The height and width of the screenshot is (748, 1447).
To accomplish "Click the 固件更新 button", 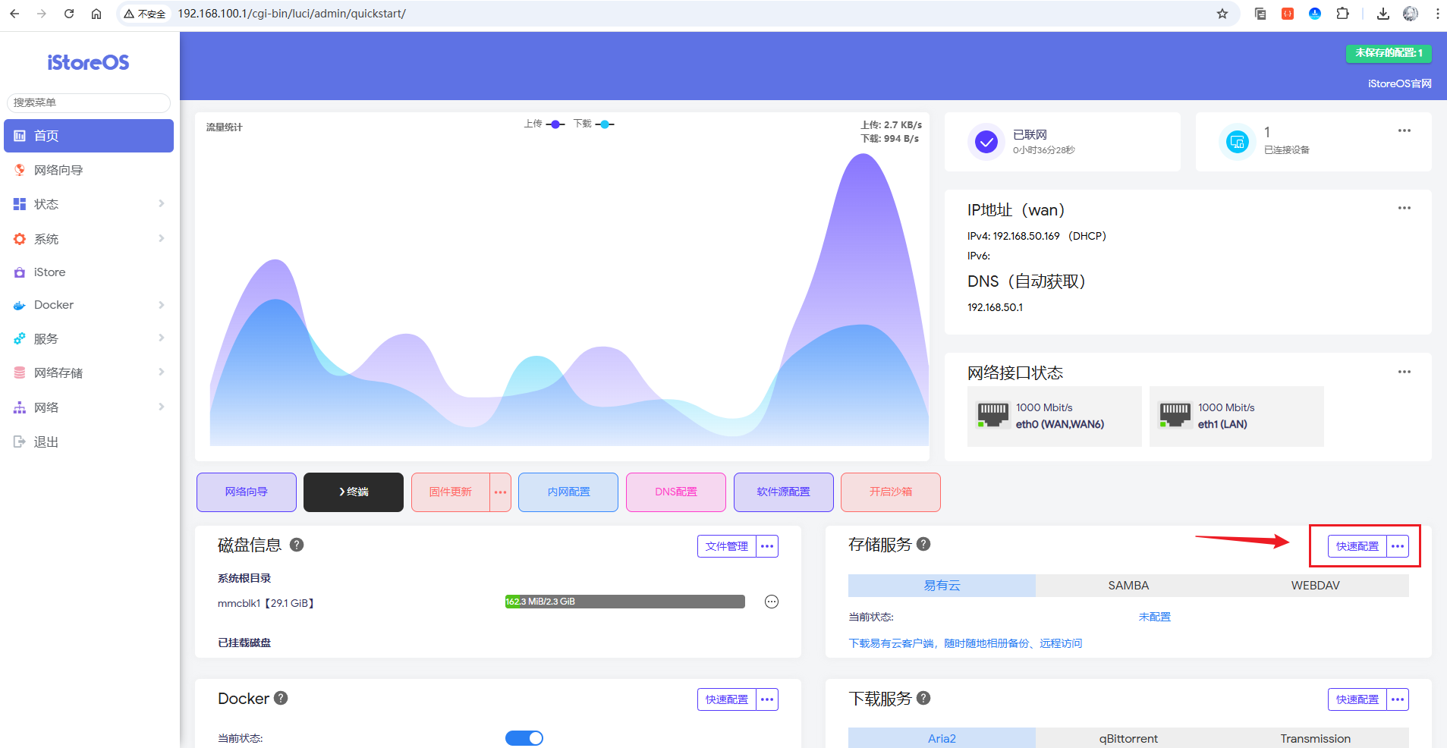I will tap(451, 492).
